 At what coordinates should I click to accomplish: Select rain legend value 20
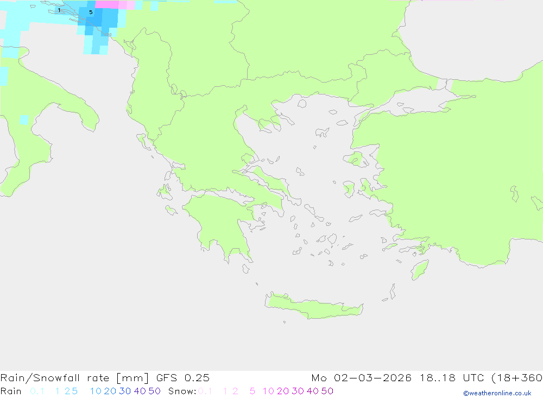[110, 391]
